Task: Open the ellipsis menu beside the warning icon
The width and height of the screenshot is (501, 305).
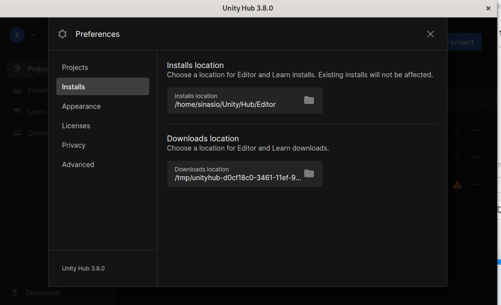Action: (477, 185)
